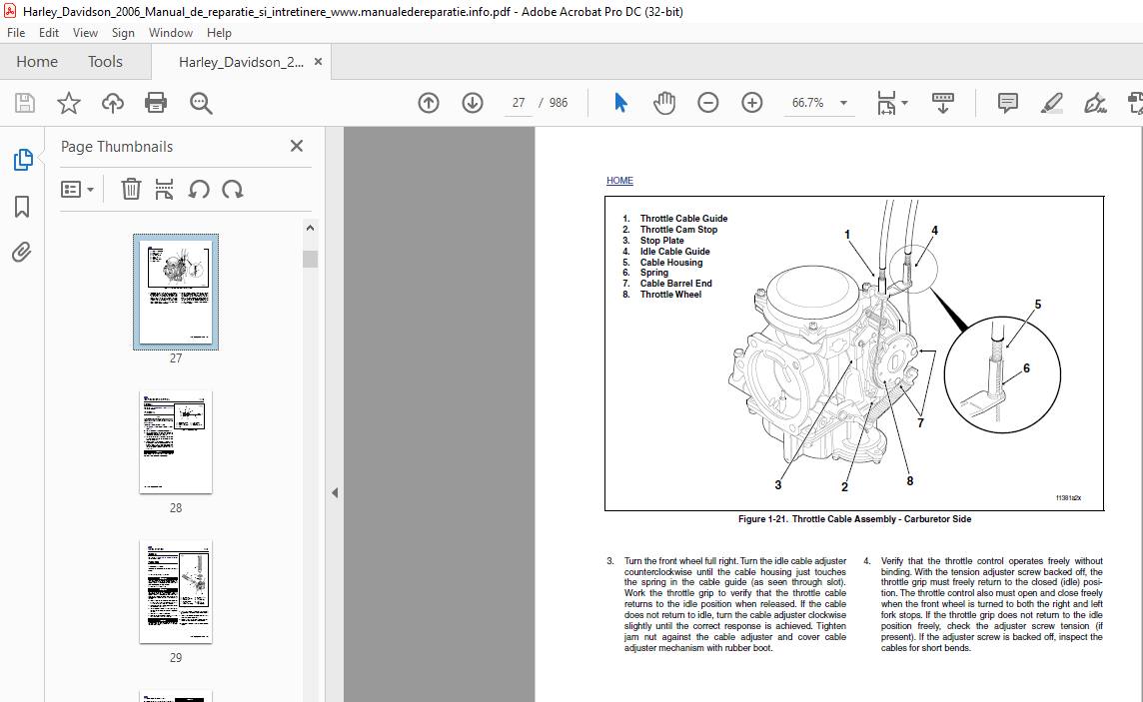This screenshot has width=1143, height=702.
Task: Open the View menu
Action: (85, 32)
